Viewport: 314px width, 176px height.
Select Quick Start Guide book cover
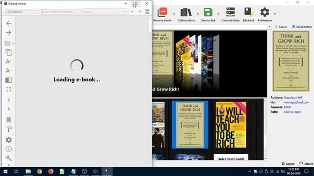tap(231, 157)
